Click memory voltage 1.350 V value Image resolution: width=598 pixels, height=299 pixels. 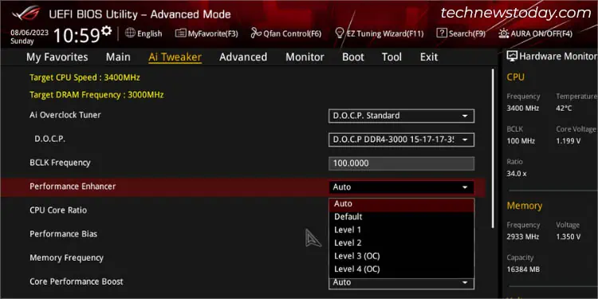tap(568, 237)
